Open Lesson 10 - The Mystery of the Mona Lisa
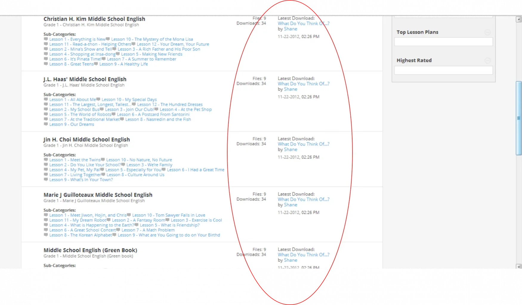Image resolution: width=522 pixels, height=305 pixels. pos(152,39)
